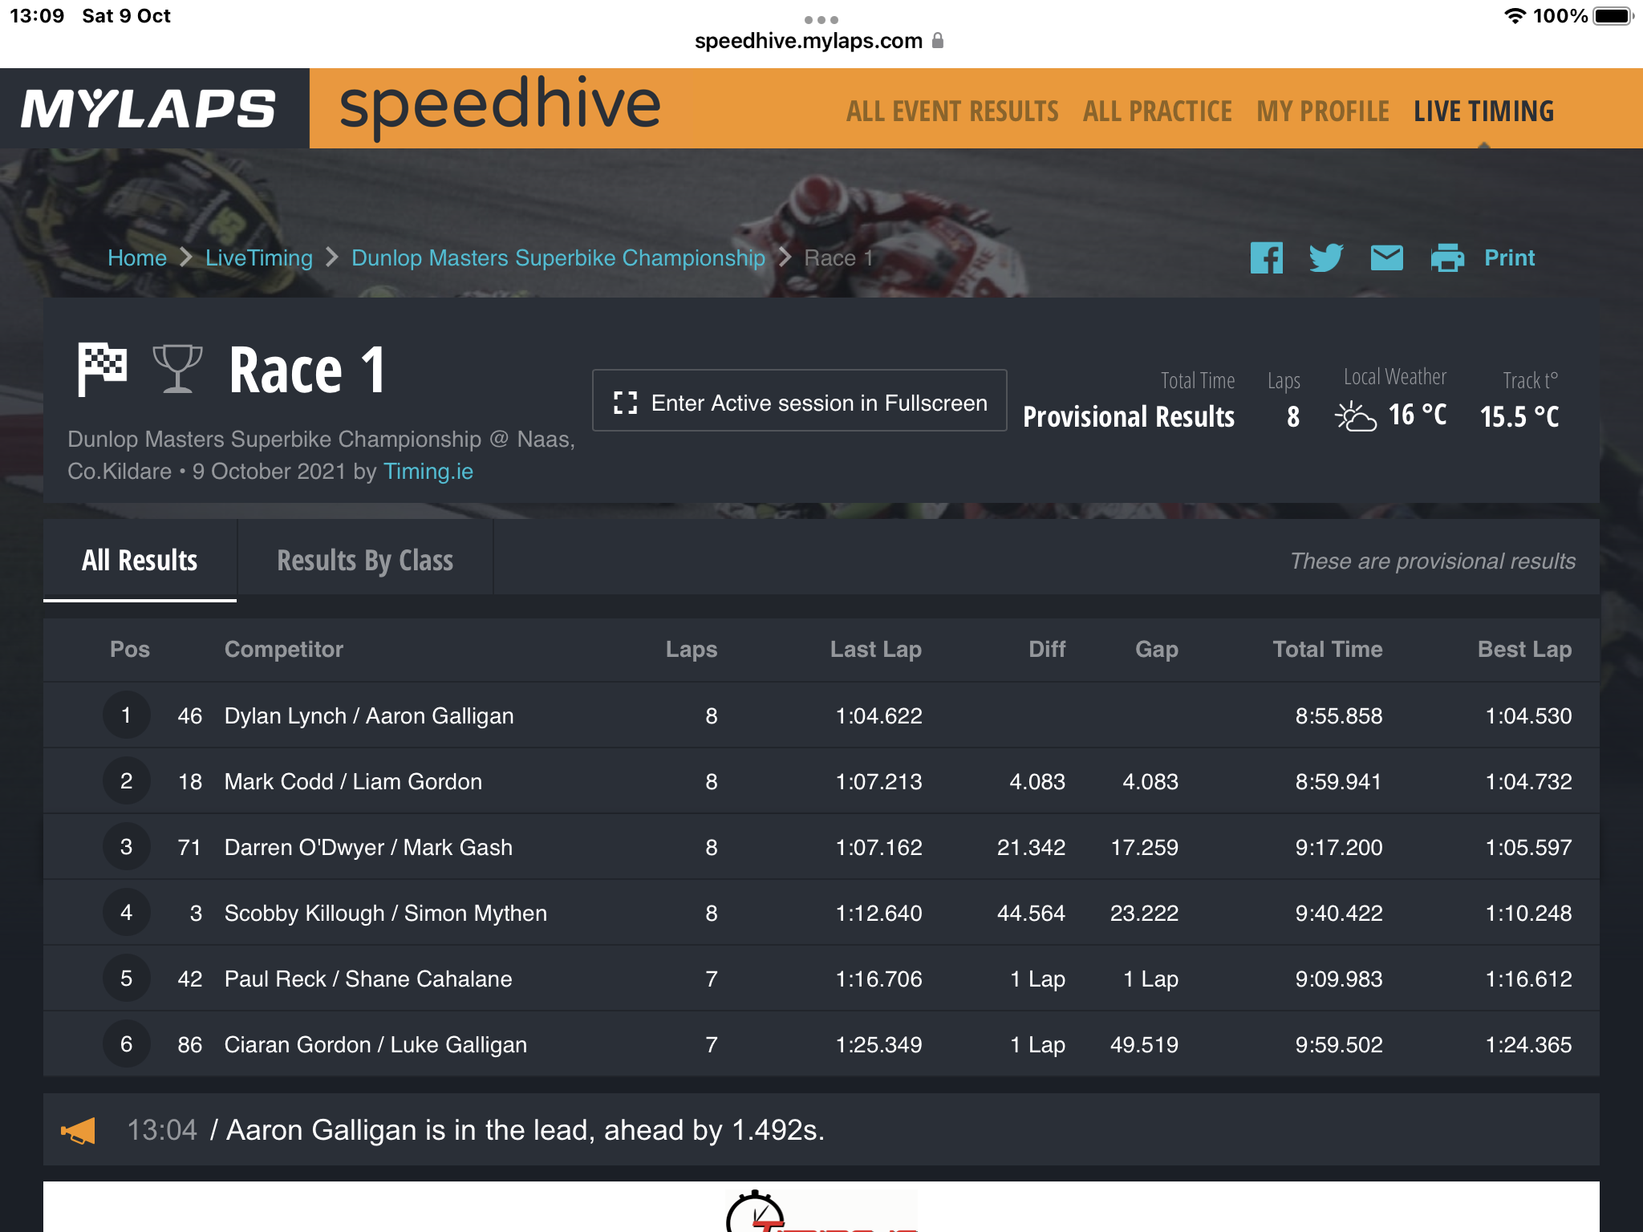Click the Diff column header
1643x1232 pixels.
click(1047, 649)
